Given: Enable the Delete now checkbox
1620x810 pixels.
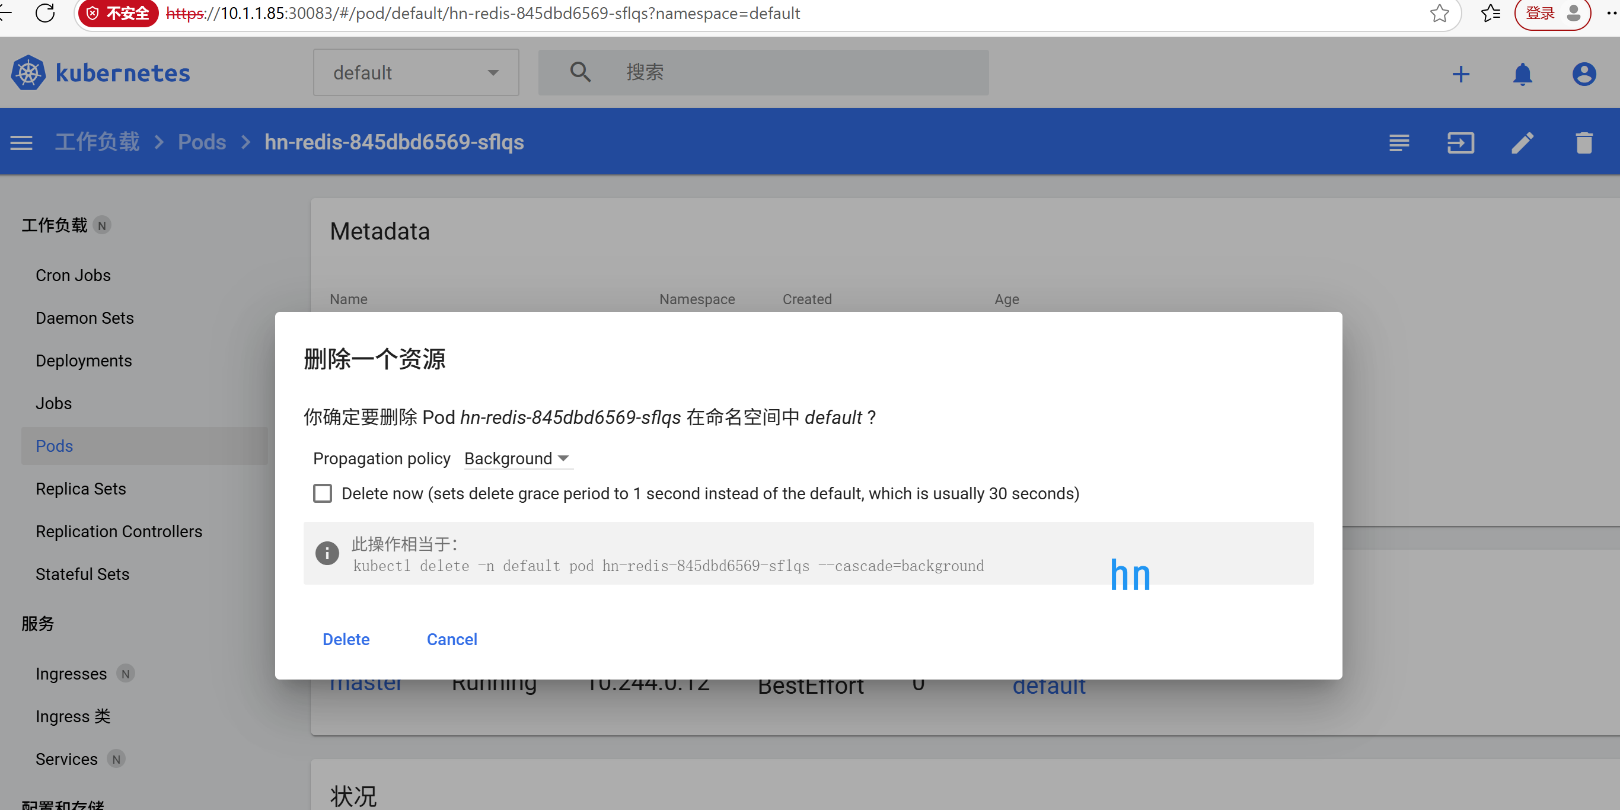Looking at the screenshot, I should coord(323,494).
